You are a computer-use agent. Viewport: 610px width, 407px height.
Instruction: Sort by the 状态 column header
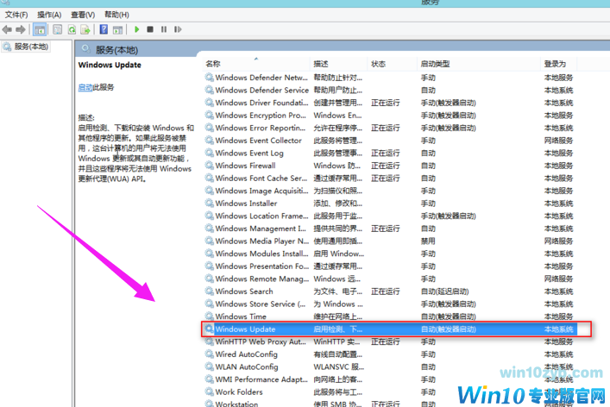(x=378, y=64)
